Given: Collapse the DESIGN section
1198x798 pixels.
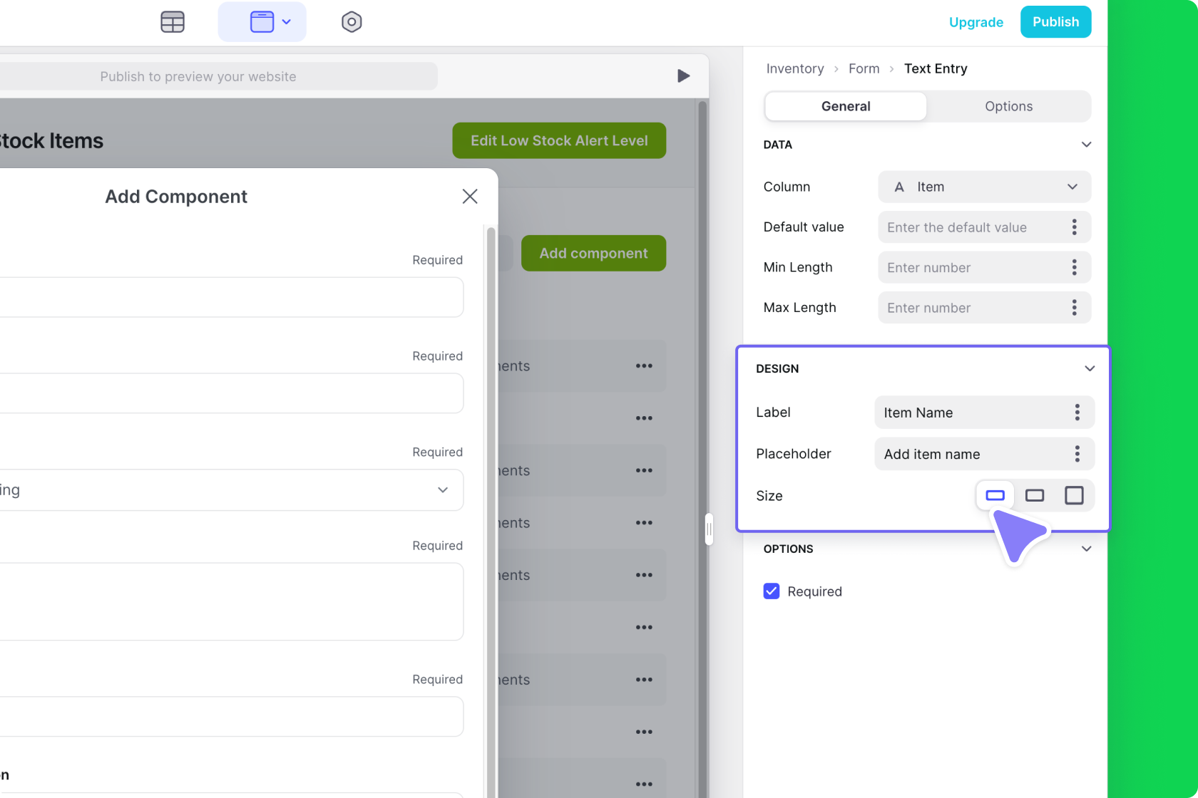Looking at the screenshot, I should tap(1089, 368).
